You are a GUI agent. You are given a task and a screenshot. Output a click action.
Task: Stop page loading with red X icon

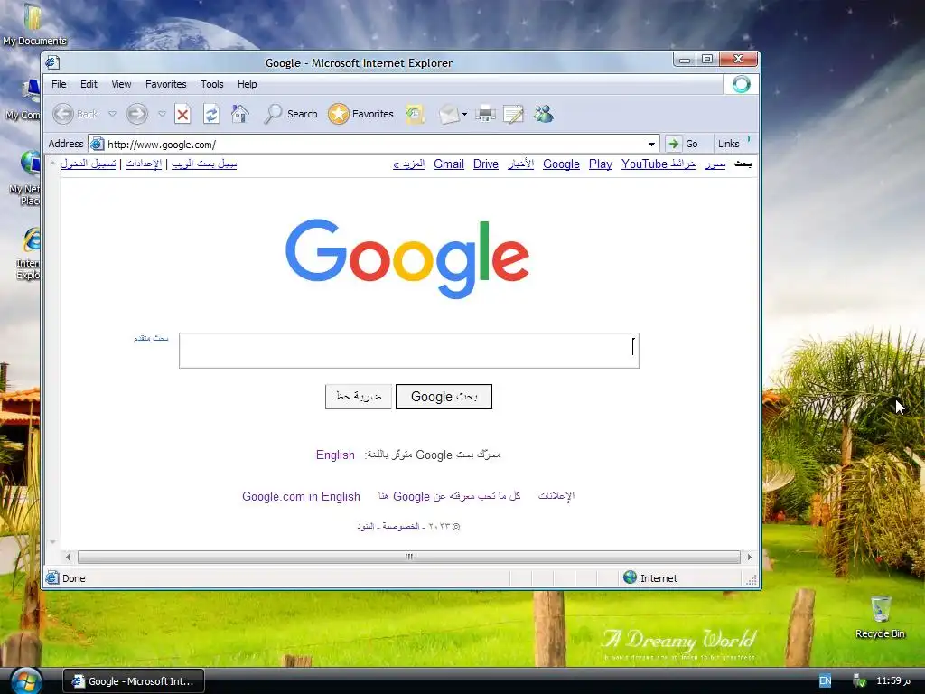[182, 114]
